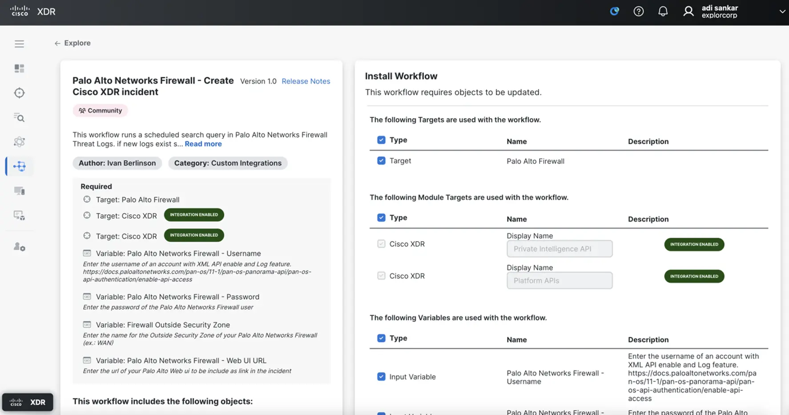Toggle the Targets table Type header checkbox
The height and width of the screenshot is (415, 789).
coord(381,140)
